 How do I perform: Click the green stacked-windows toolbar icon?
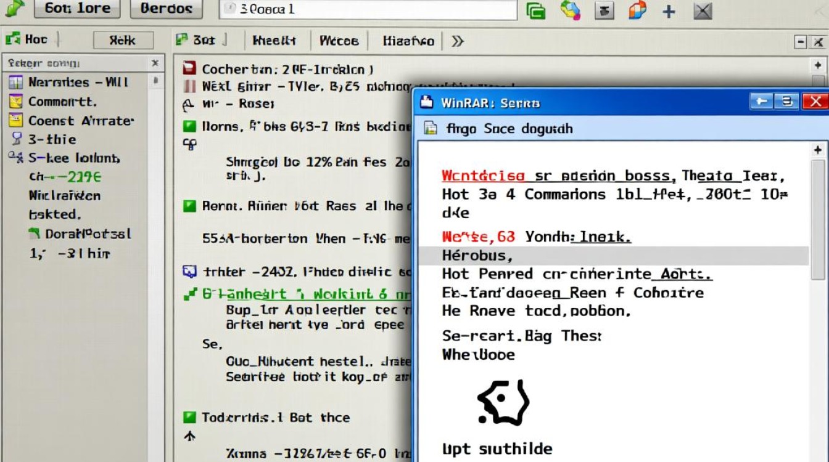(x=535, y=10)
